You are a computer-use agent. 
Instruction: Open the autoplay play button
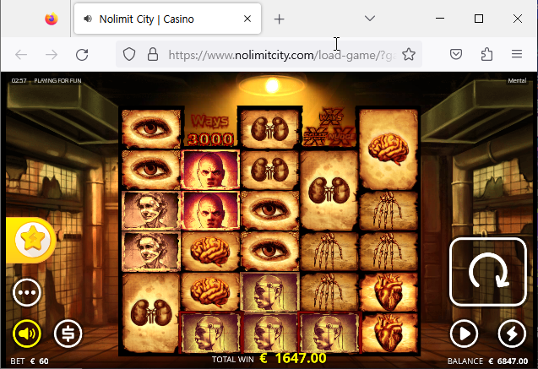tap(464, 334)
